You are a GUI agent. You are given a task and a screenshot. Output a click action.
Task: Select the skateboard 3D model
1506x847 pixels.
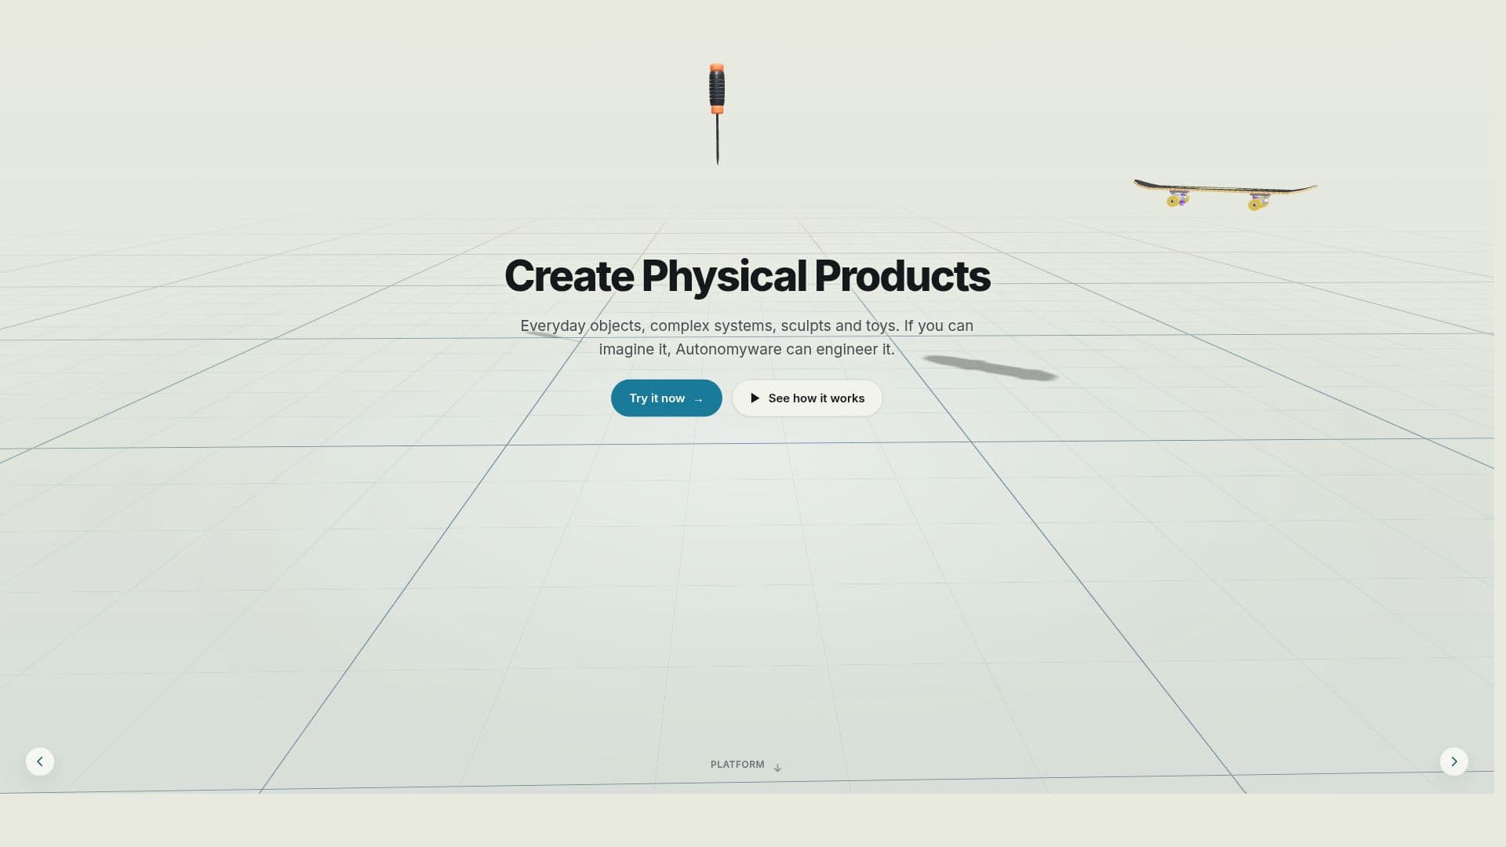click(1225, 194)
